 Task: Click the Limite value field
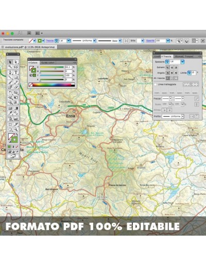coord(194,73)
